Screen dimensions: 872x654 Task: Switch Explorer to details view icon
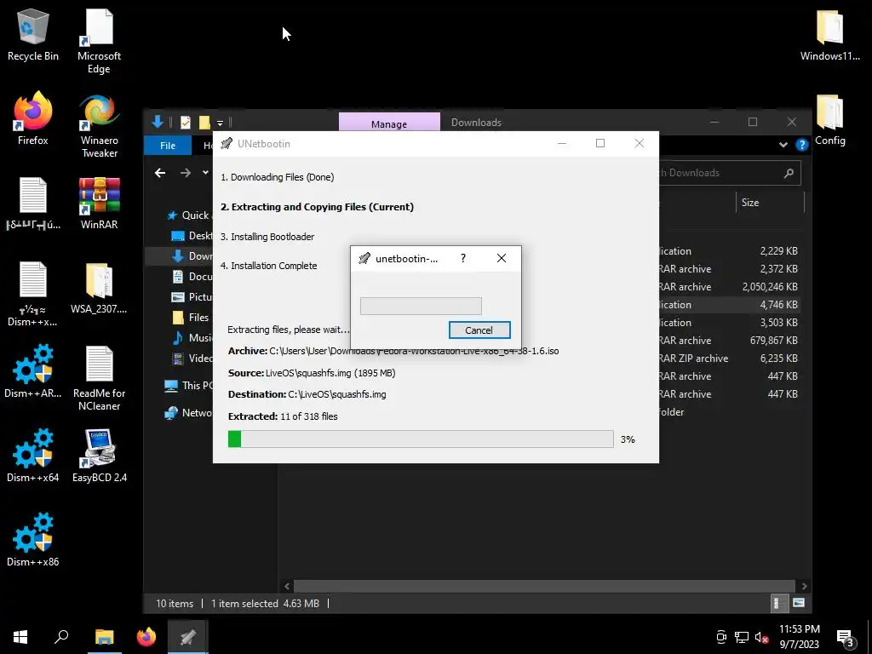pos(779,603)
